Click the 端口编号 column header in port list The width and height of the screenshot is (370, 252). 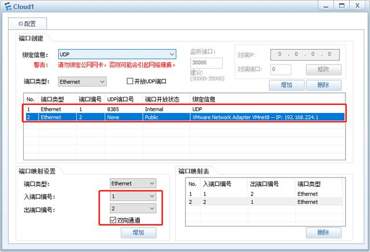coord(90,99)
